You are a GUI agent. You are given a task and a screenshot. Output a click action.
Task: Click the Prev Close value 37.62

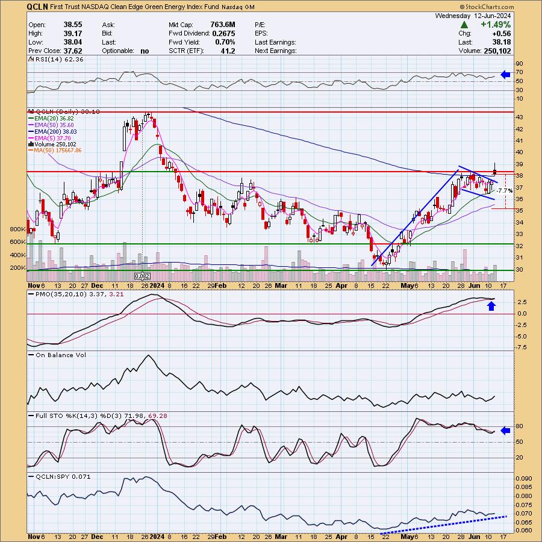73,51
